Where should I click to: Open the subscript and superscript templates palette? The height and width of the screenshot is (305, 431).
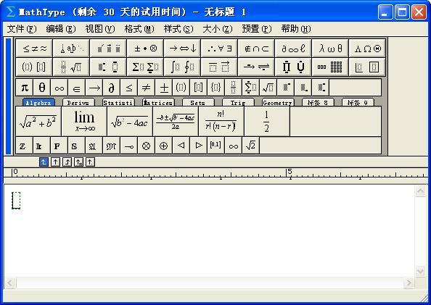coord(108,67)
